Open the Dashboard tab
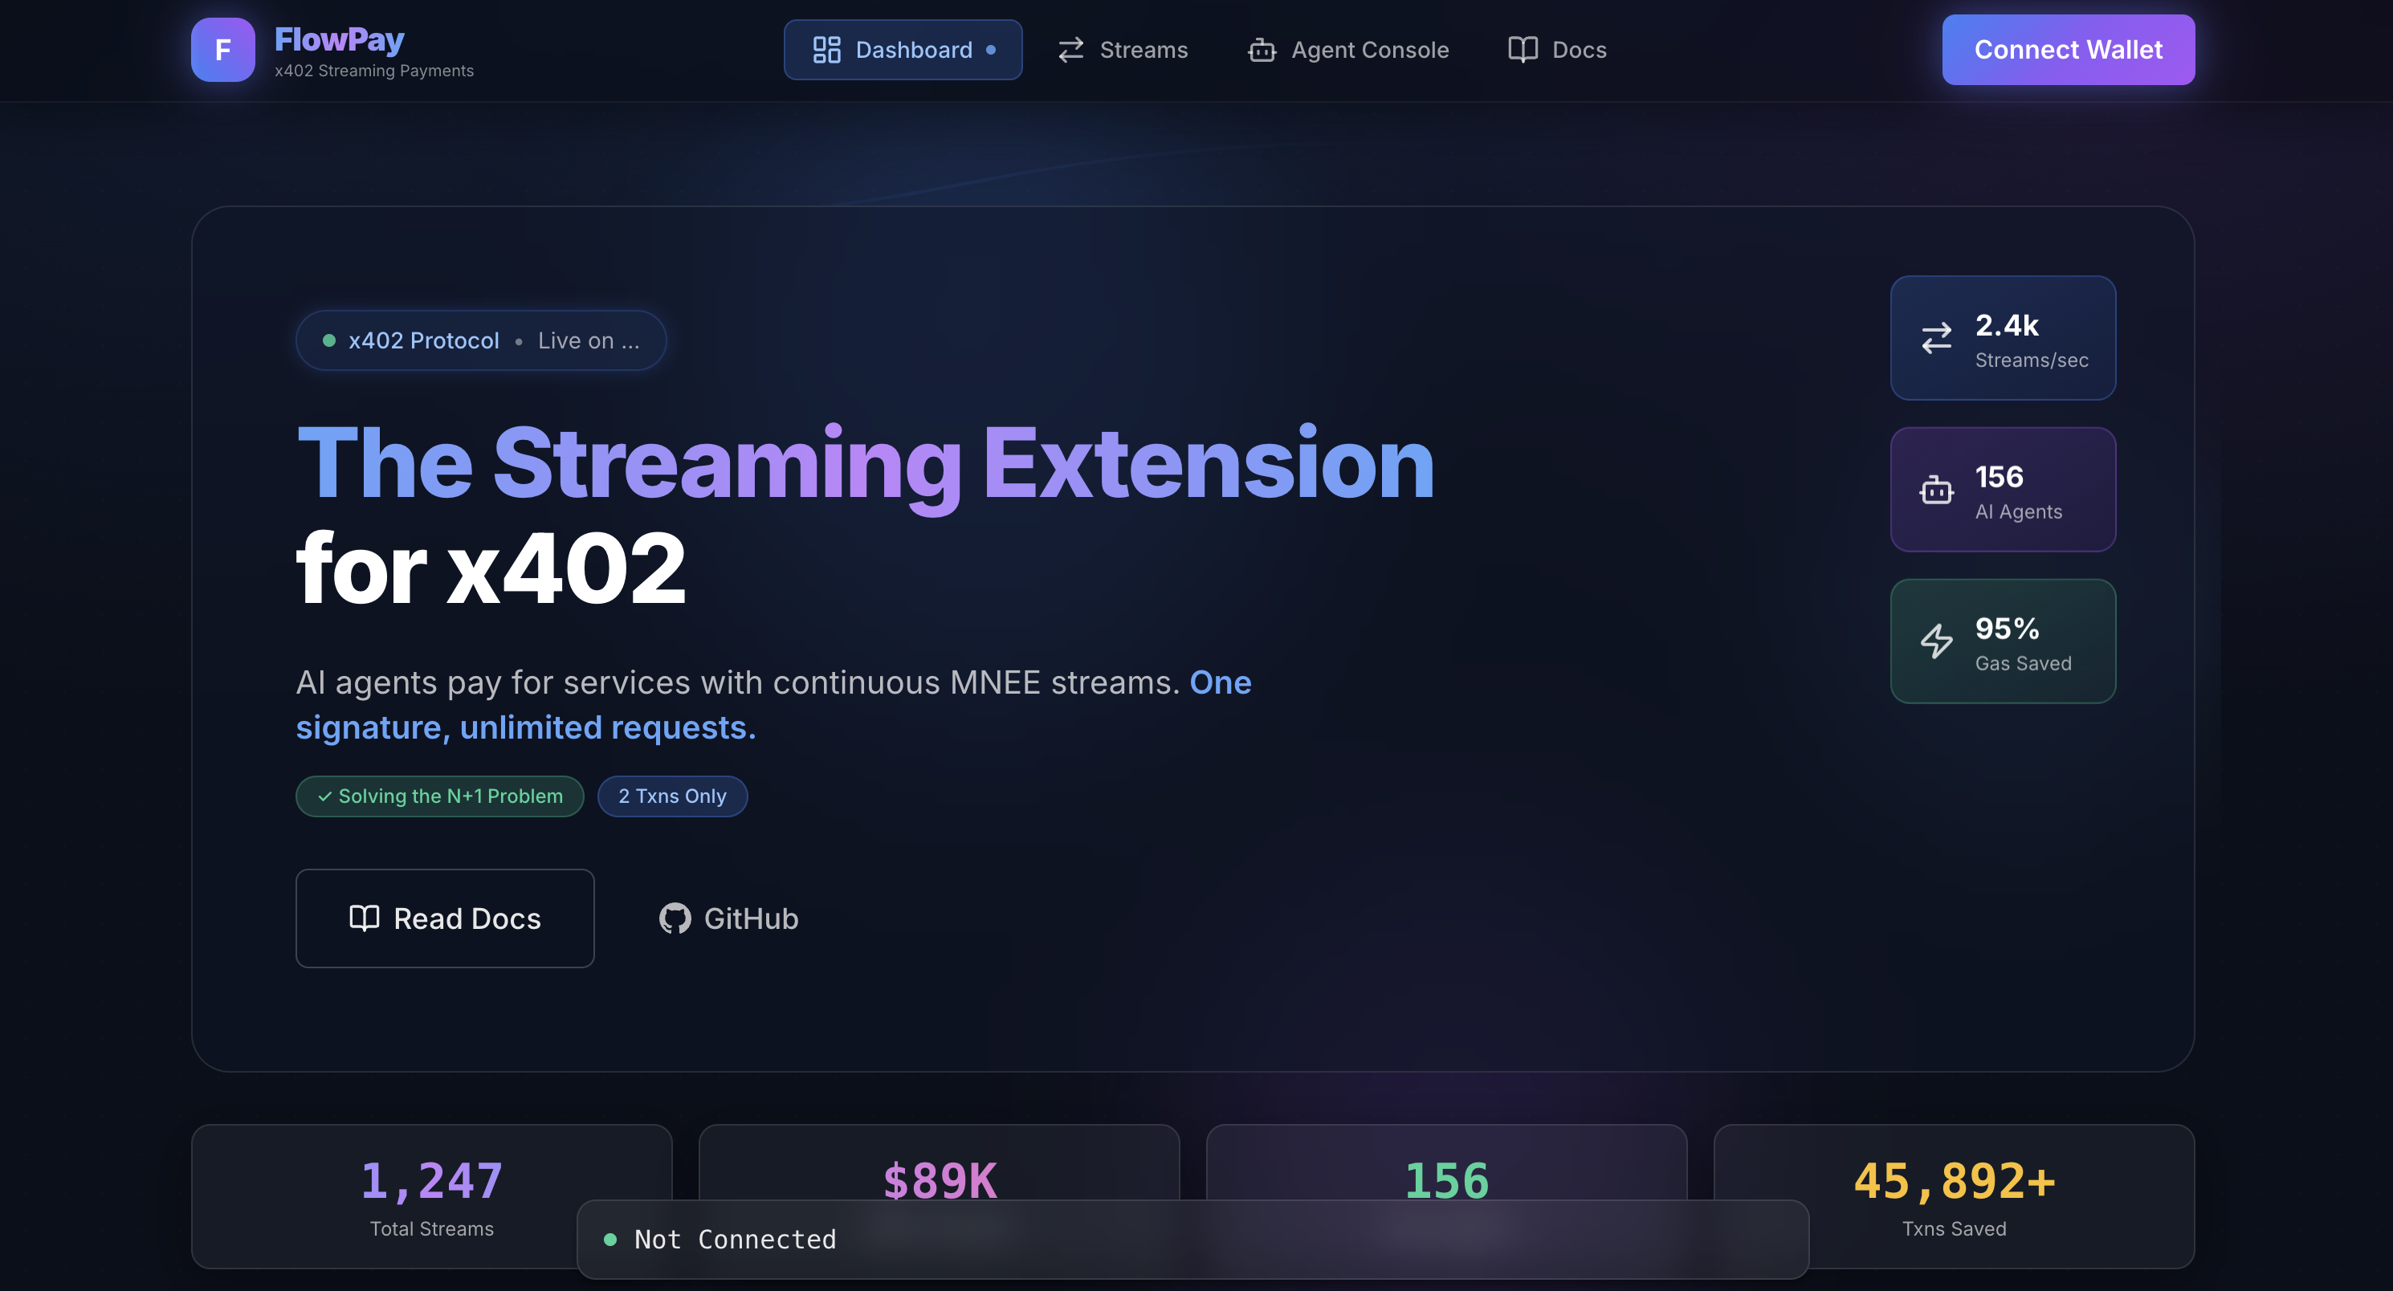The image size is (2393, 1291). coord(903,50)
